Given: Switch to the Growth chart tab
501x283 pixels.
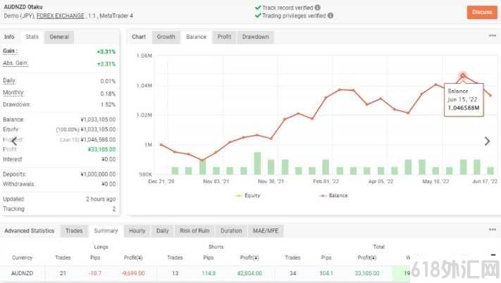Looking at the screenshot, I should tap(166, 37).
